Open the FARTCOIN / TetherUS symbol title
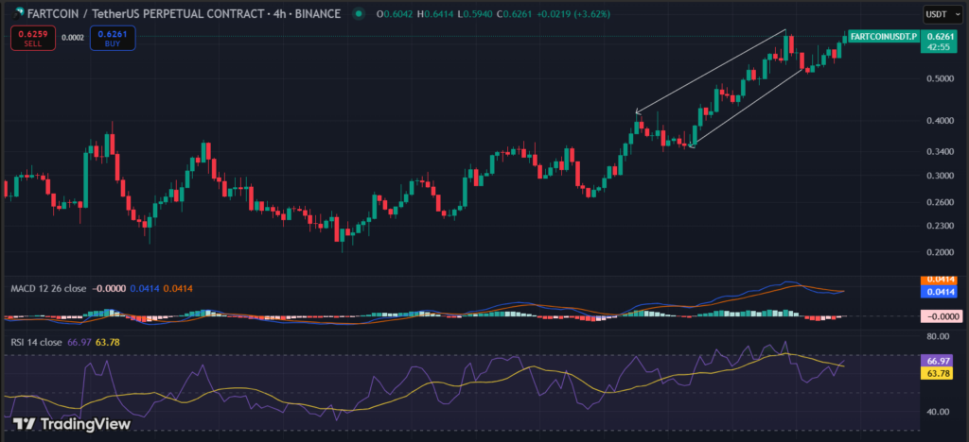 point(183,13)
